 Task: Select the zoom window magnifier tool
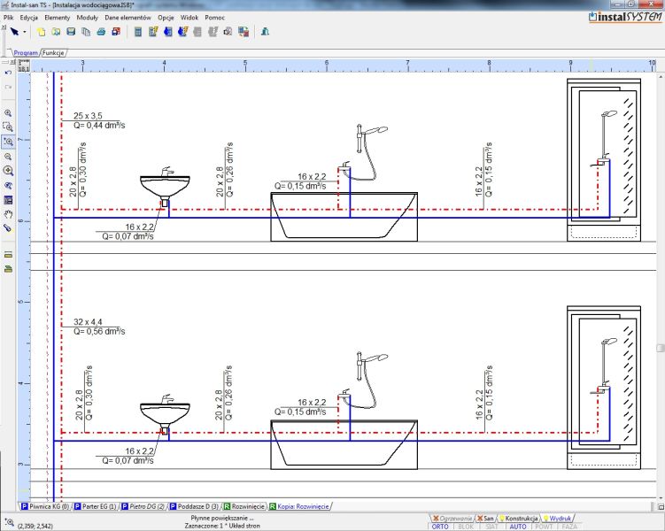[x=8, y=127]
